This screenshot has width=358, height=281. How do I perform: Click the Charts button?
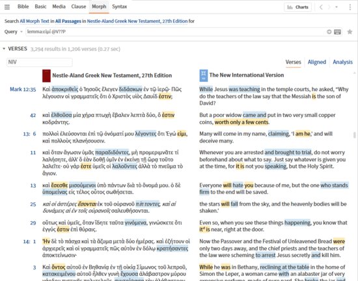(297, 7)
